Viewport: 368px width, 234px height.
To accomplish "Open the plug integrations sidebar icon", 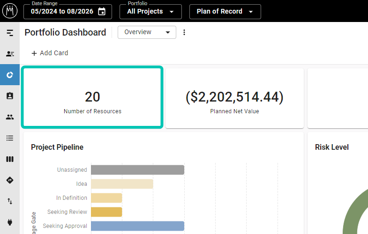I will click(10, 222).
